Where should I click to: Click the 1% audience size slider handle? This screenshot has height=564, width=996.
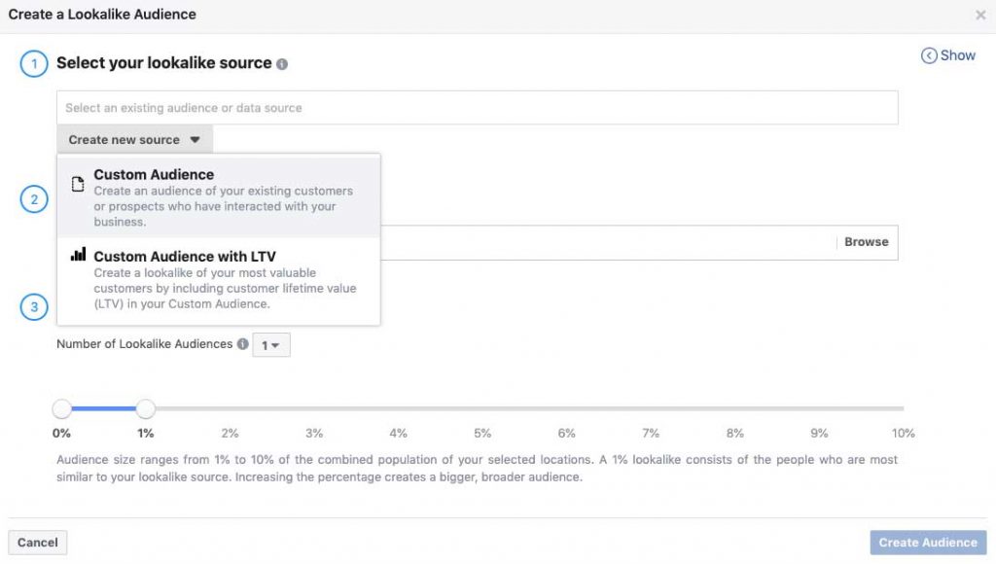(x=145, y=409)
